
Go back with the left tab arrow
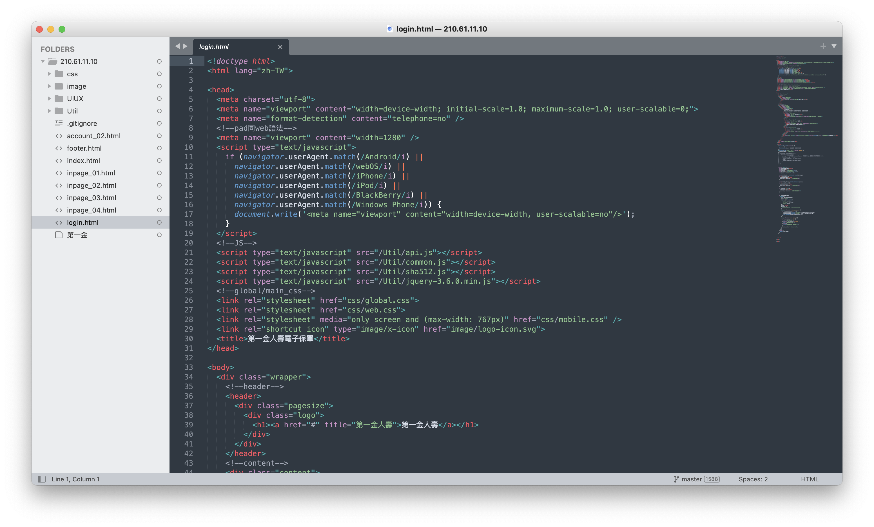[x=177, y=46]
